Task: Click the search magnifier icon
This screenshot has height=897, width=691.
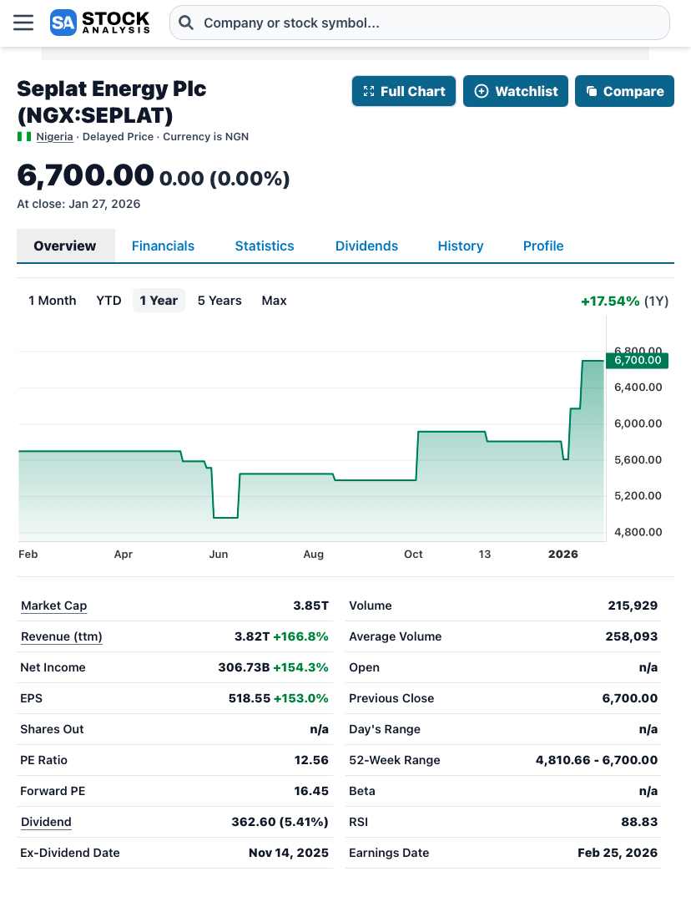Action: pos(187,23)
